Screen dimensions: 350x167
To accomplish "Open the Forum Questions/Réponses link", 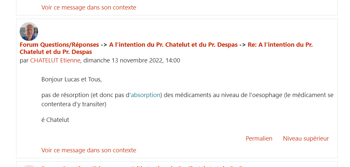I will (x=59, y=45).
